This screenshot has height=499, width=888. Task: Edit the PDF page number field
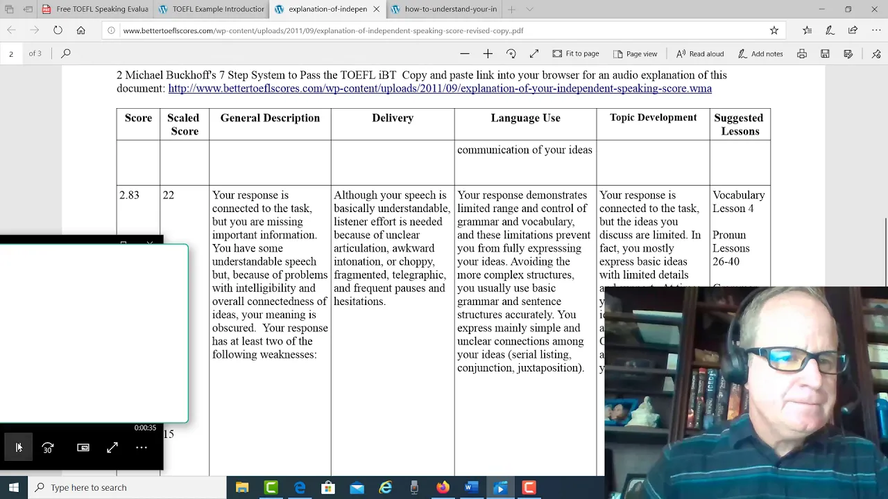point(11,53)
